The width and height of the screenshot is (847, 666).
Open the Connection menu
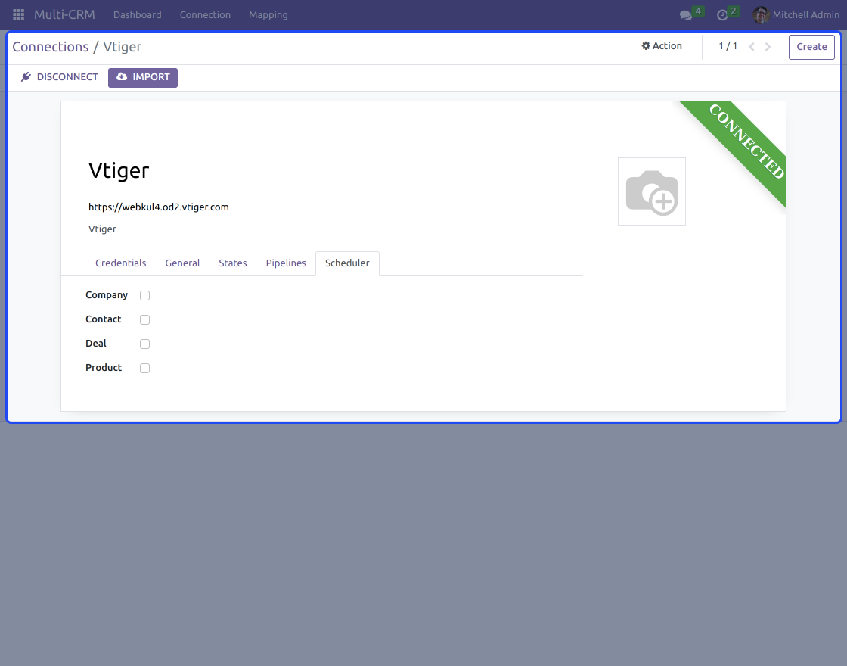(x=205, y=14)
